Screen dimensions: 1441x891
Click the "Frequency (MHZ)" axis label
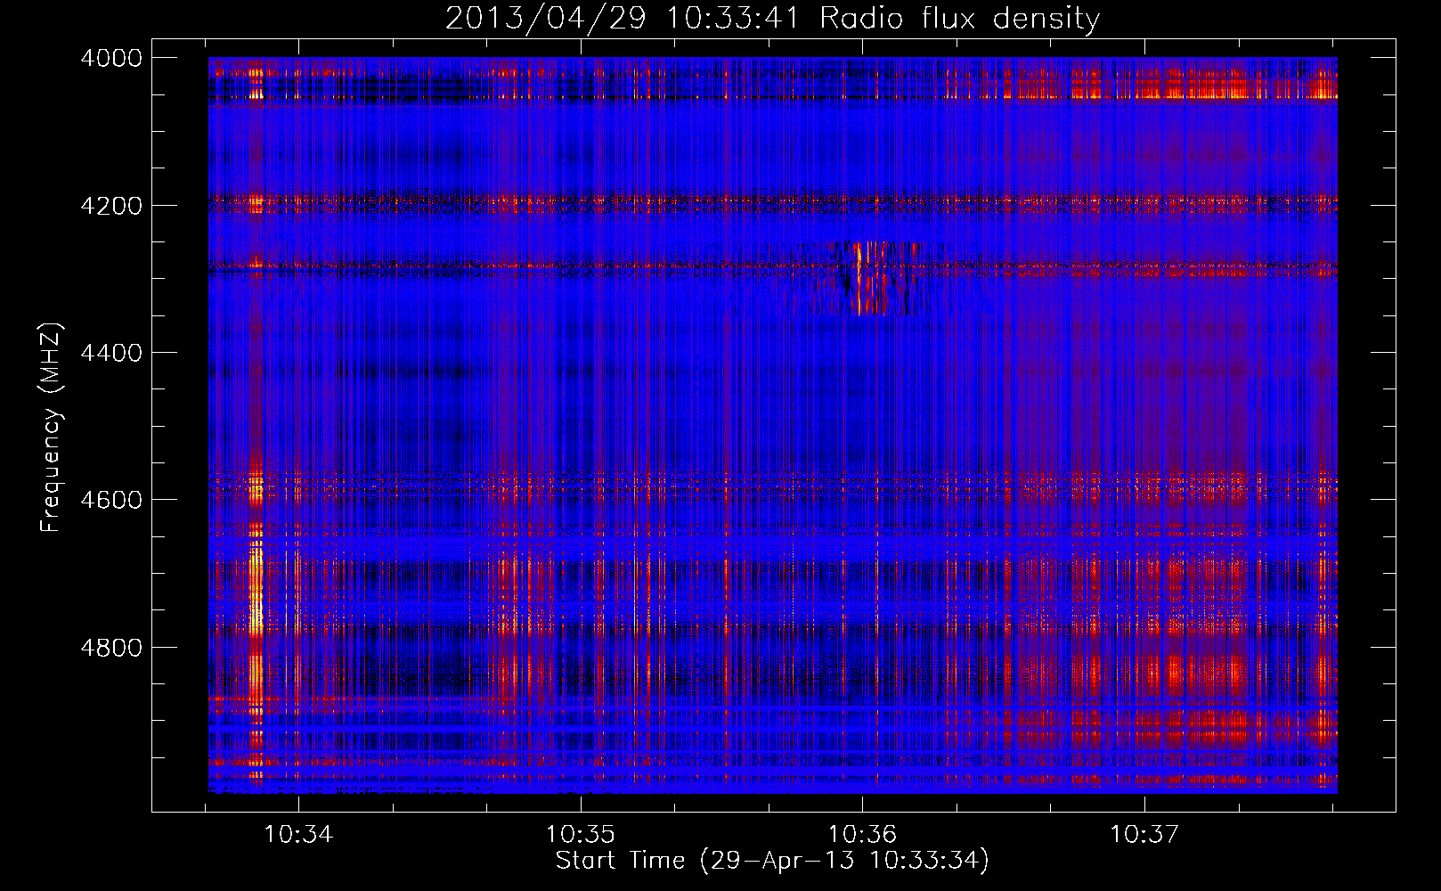[x=51, y=428]
